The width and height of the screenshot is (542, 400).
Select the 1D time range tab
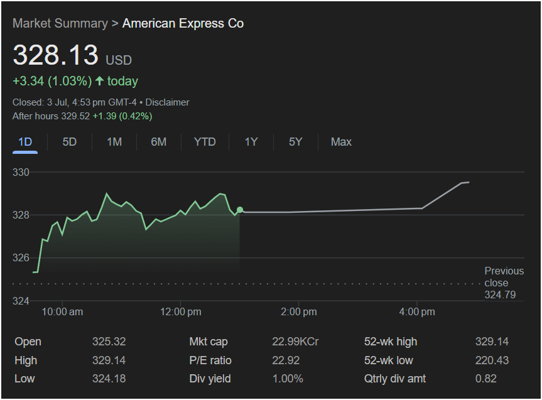click(x=25, y=142)
